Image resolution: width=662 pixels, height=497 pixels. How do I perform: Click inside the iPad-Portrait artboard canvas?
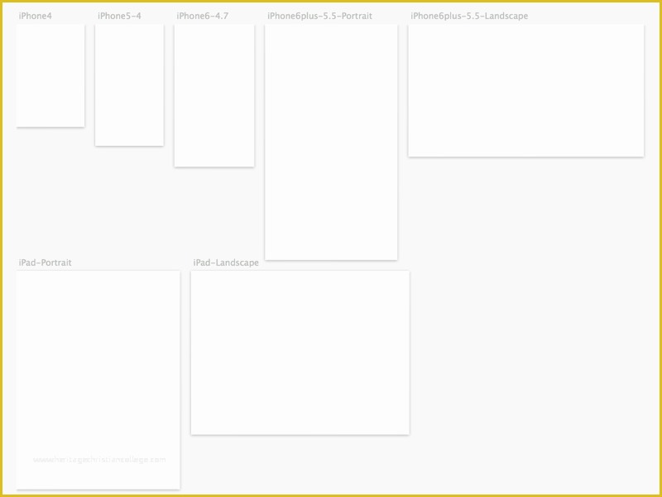[98, 380]
